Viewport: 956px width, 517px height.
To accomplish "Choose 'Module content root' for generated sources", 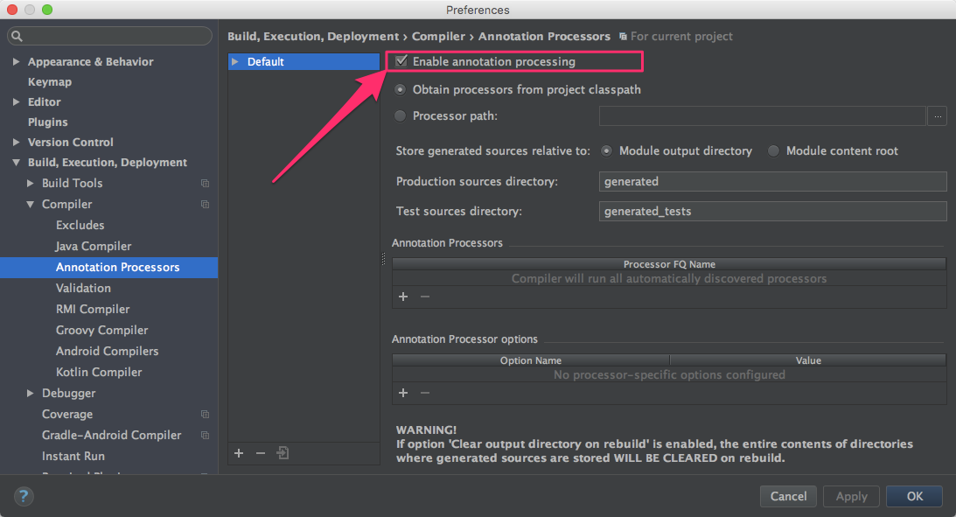I will pyautogui.click(x=772, y=150).
